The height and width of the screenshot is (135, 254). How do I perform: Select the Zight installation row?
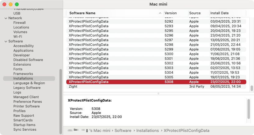(156, 86)
